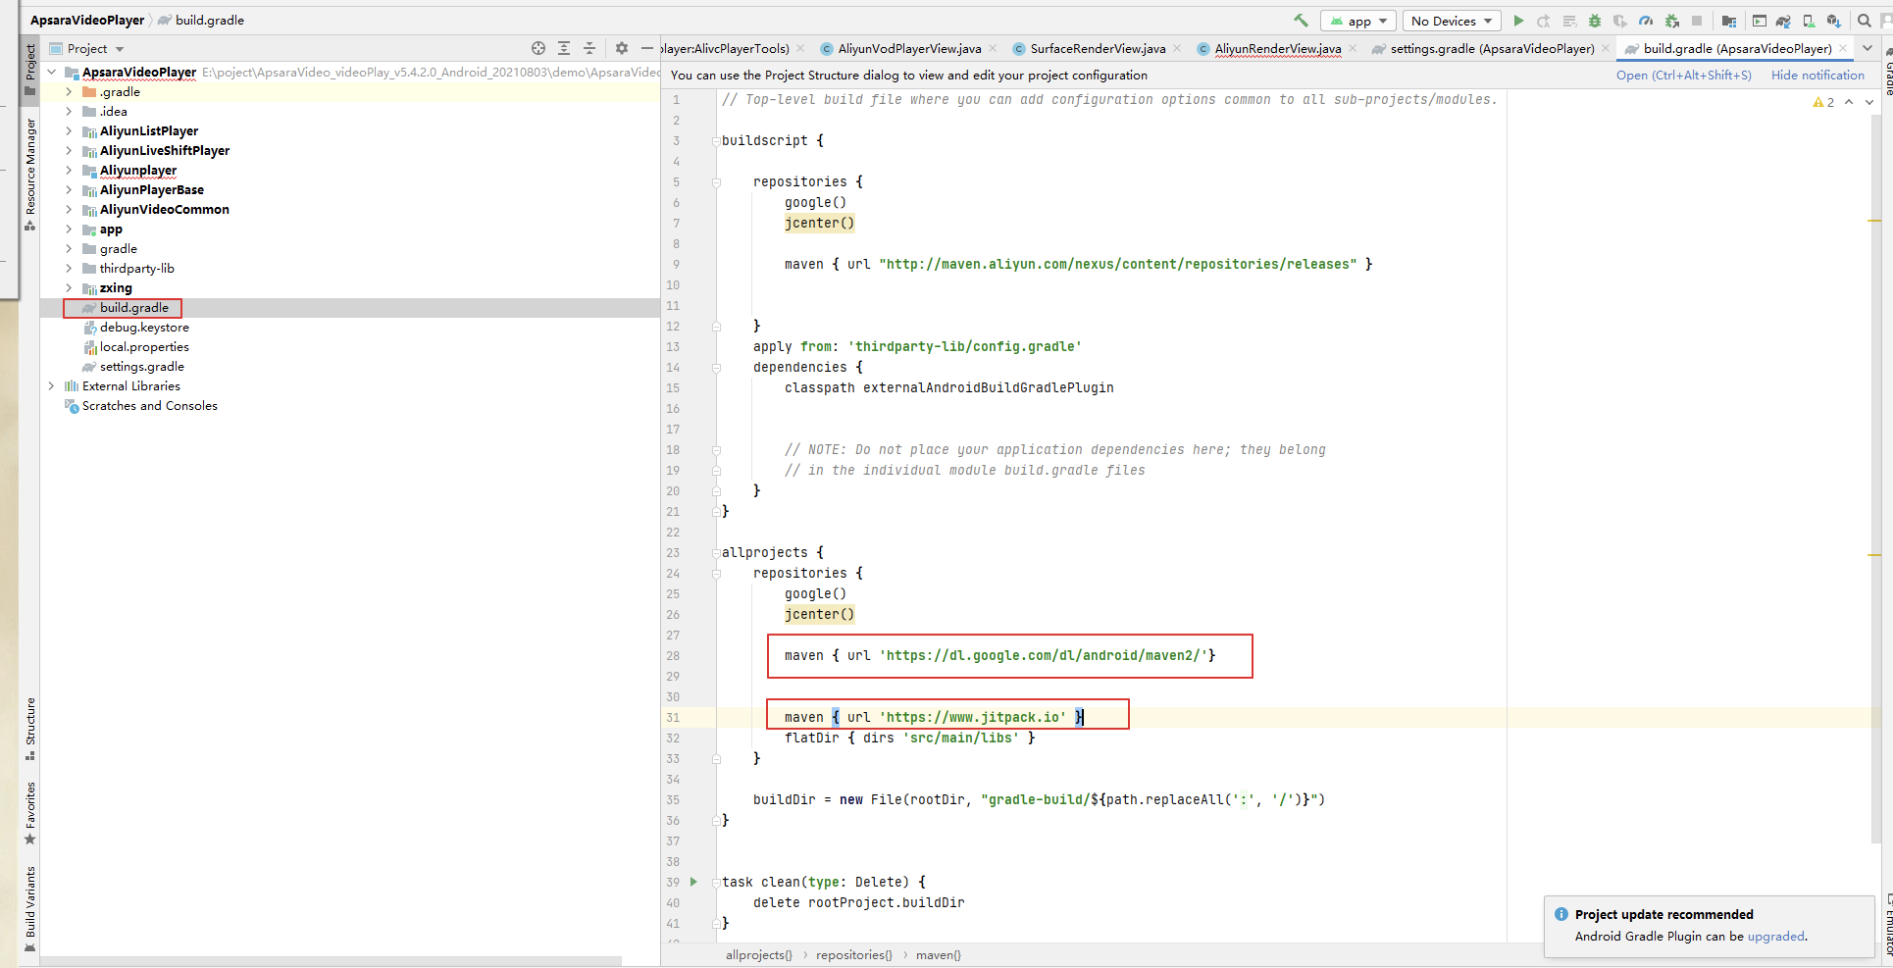Open the SDK Manager icon
The width and height of the screenshot is (1893, 968).
tap(1833, 21)
